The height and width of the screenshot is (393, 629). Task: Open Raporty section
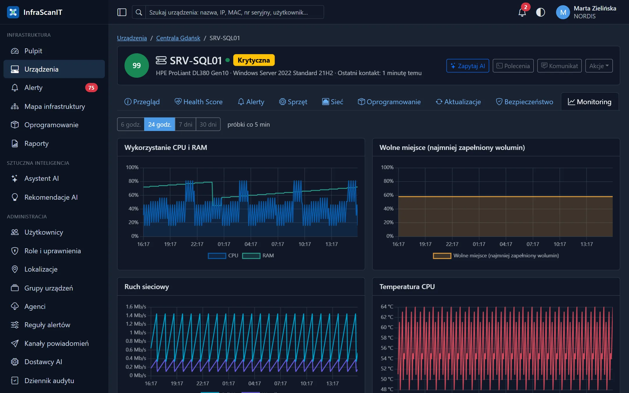click(54, 143)
